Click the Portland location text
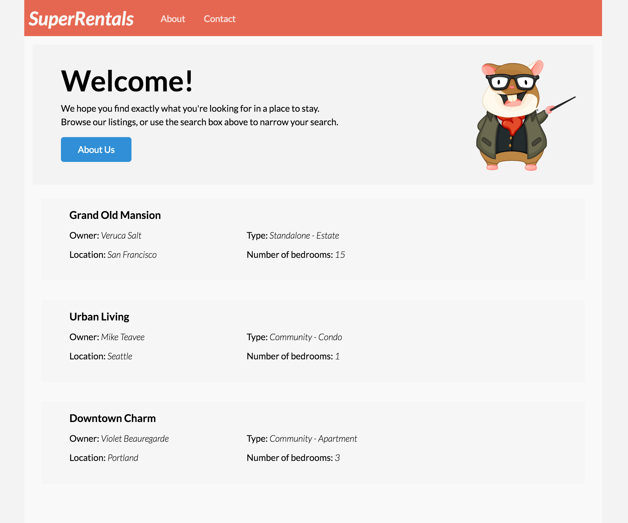 [x=123, y=458]
